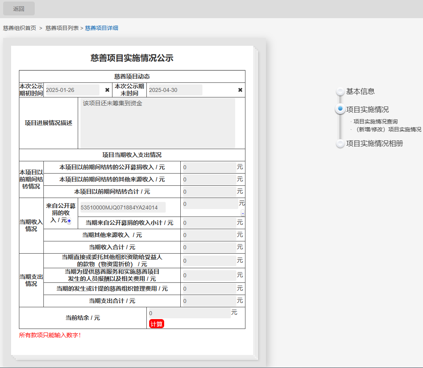Open the start date field 2025-01-26
Image resolution: width=423 pixels, height=368 pixels.
73,90
